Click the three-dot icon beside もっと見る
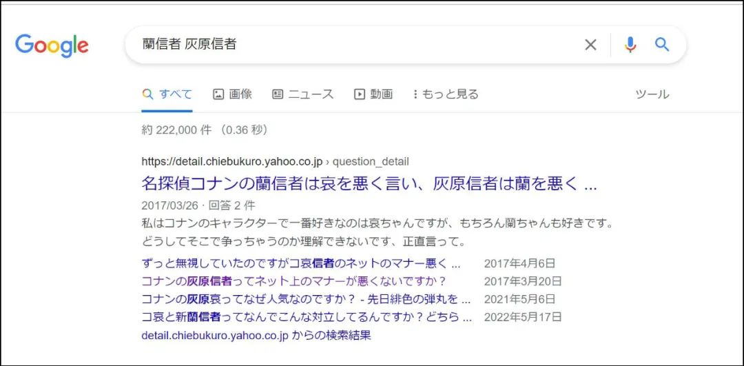The image size is (744, 366). [415, 94]
